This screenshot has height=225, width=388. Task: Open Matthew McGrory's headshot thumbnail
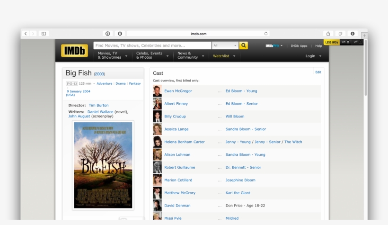pyautogui.click(x=157, y=193)
